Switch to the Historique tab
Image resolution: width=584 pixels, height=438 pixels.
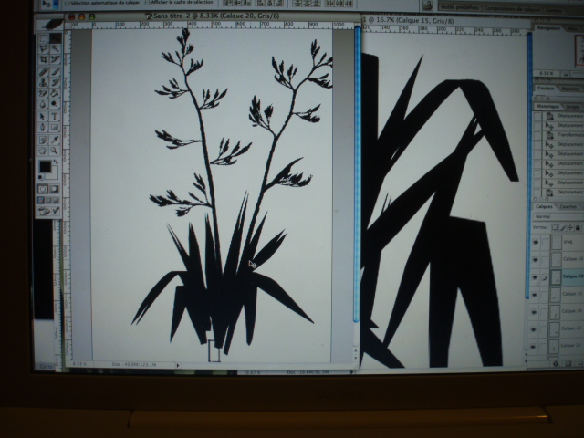coord(547,106)
